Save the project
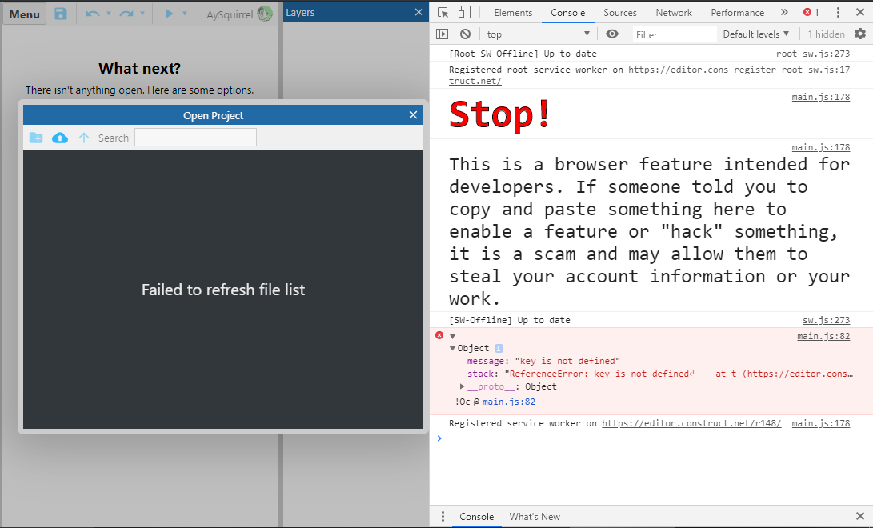 (61, 13)
